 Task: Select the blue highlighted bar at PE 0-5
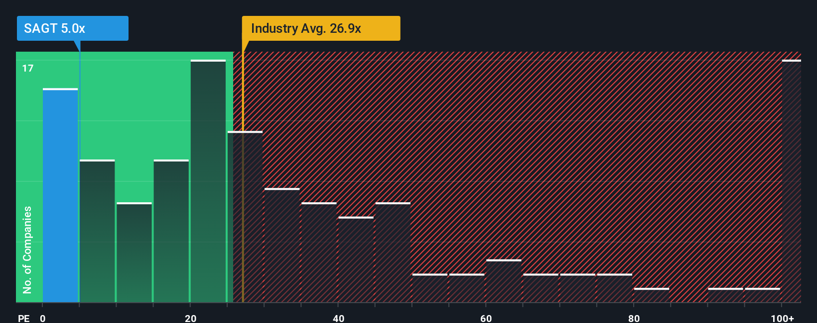tap(60, 195)
